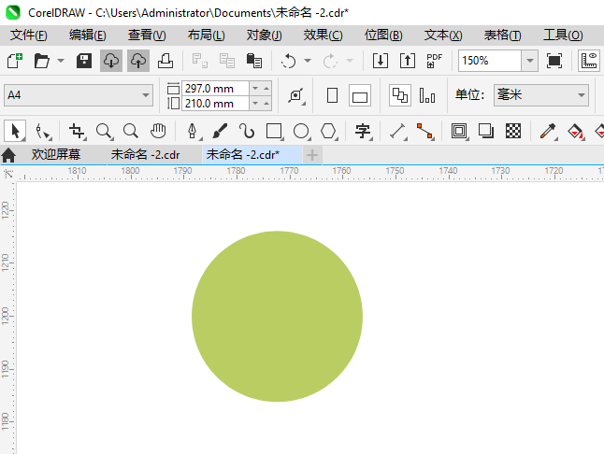Create a new document with the New icon

15,61
